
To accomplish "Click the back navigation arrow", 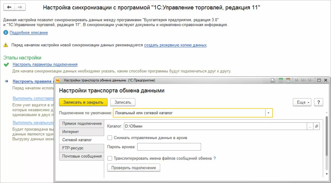I will tap(9, 7).
